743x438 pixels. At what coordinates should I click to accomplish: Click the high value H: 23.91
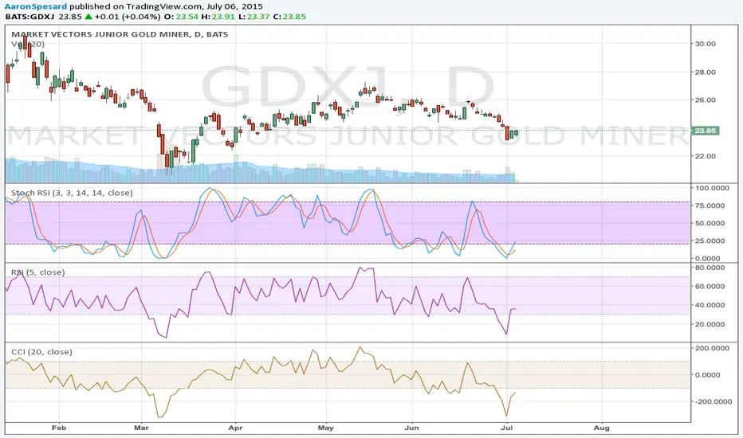coord(218,17)
